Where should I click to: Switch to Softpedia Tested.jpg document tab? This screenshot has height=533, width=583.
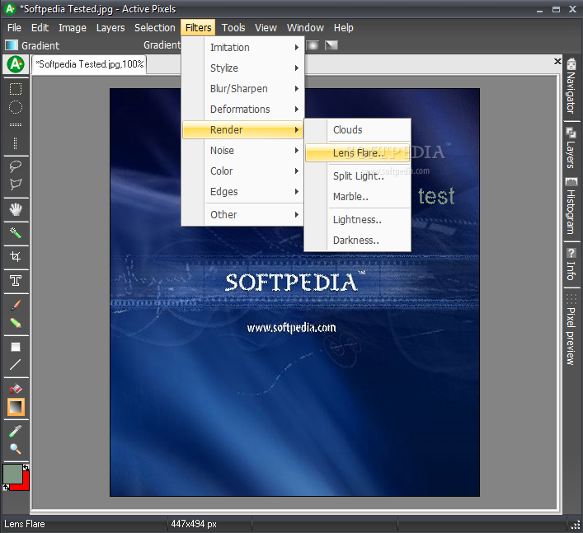[x=89, y=64]
